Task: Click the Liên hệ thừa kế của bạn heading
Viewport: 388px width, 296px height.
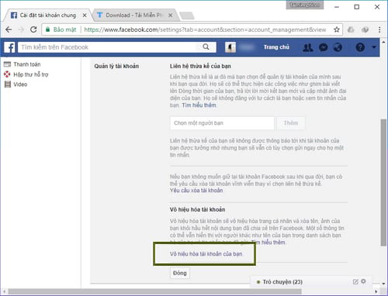Action: click(x=200, y=66)
